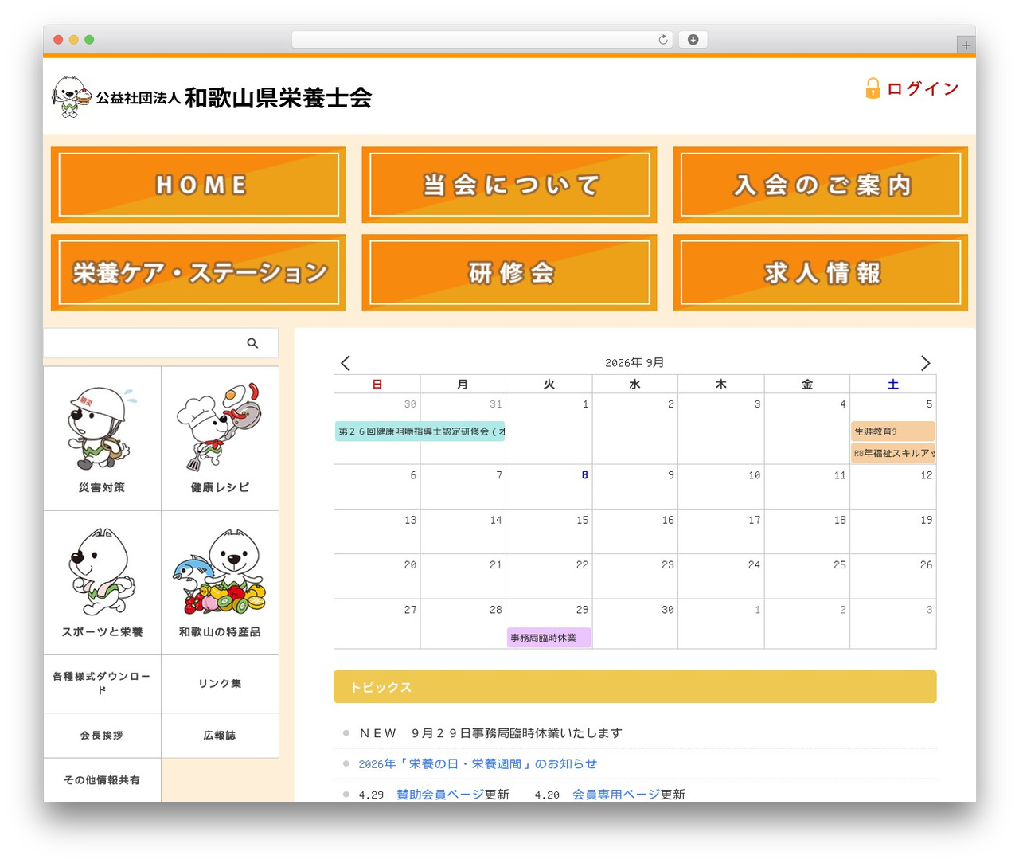Image resolution: width=1019 pixels, height=863 pixels.
Task: Click the browser reload icon
Action: coord(663,40)
